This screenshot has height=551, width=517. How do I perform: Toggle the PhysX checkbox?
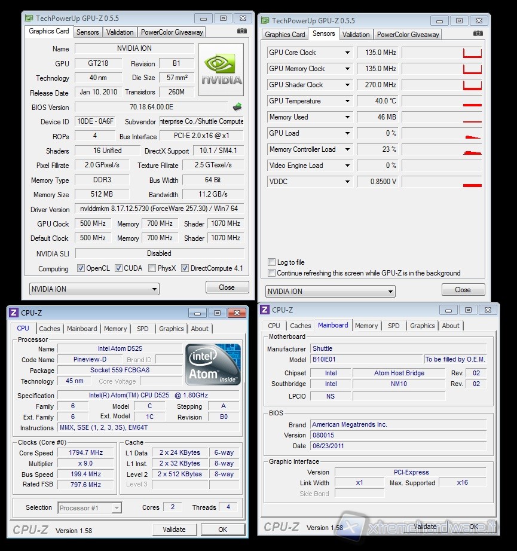152,268
